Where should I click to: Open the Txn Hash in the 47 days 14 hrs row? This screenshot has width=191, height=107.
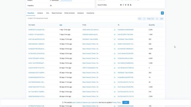click(37, 92)
